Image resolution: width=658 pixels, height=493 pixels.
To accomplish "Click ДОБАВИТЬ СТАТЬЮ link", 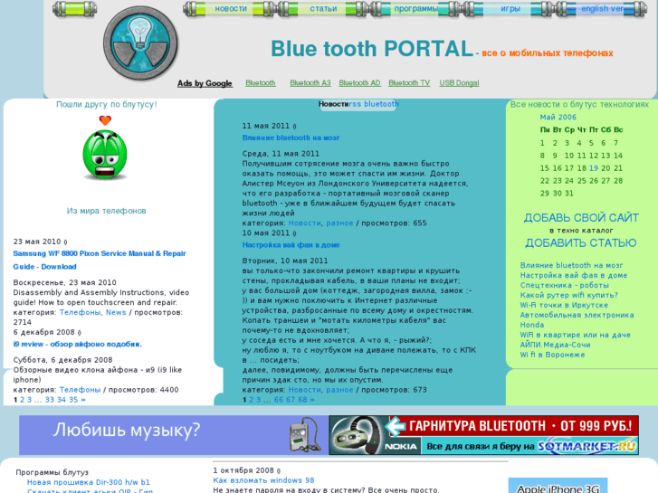I will point(581,243).
